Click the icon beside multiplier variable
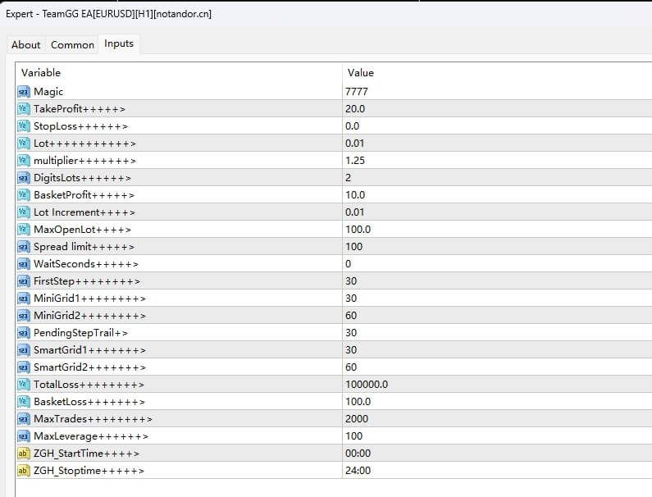Viewport: 652px width, 497px height. (23, 161)
